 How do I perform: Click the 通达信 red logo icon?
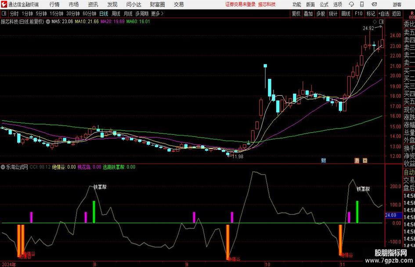(4, 4)
